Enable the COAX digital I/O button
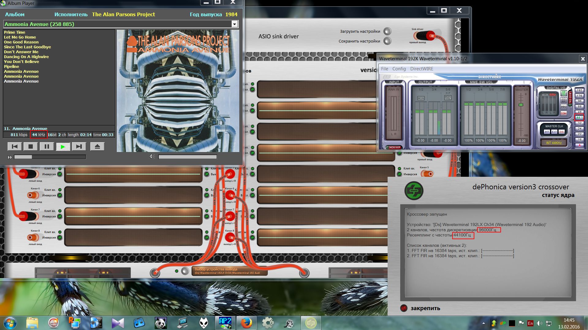Viewport: 588px width, 330px height. point(563,100)
